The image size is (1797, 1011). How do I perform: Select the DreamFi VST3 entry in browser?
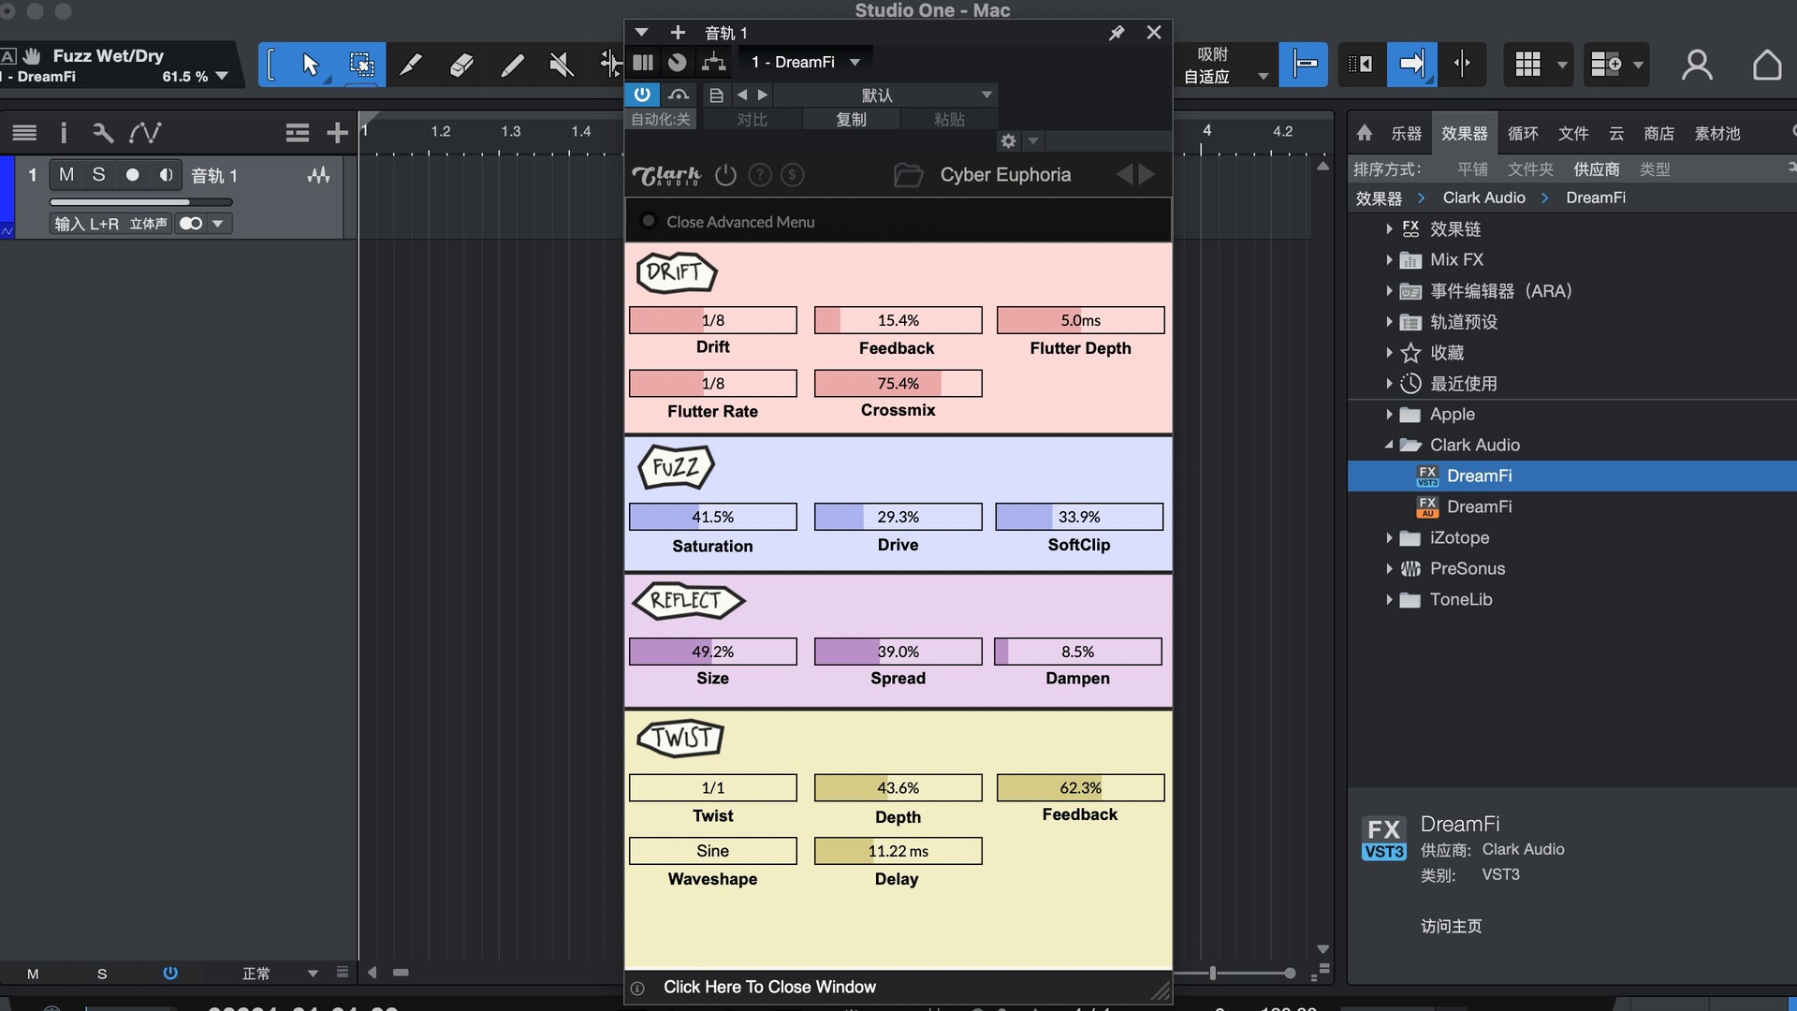(x=1571, y=476)
